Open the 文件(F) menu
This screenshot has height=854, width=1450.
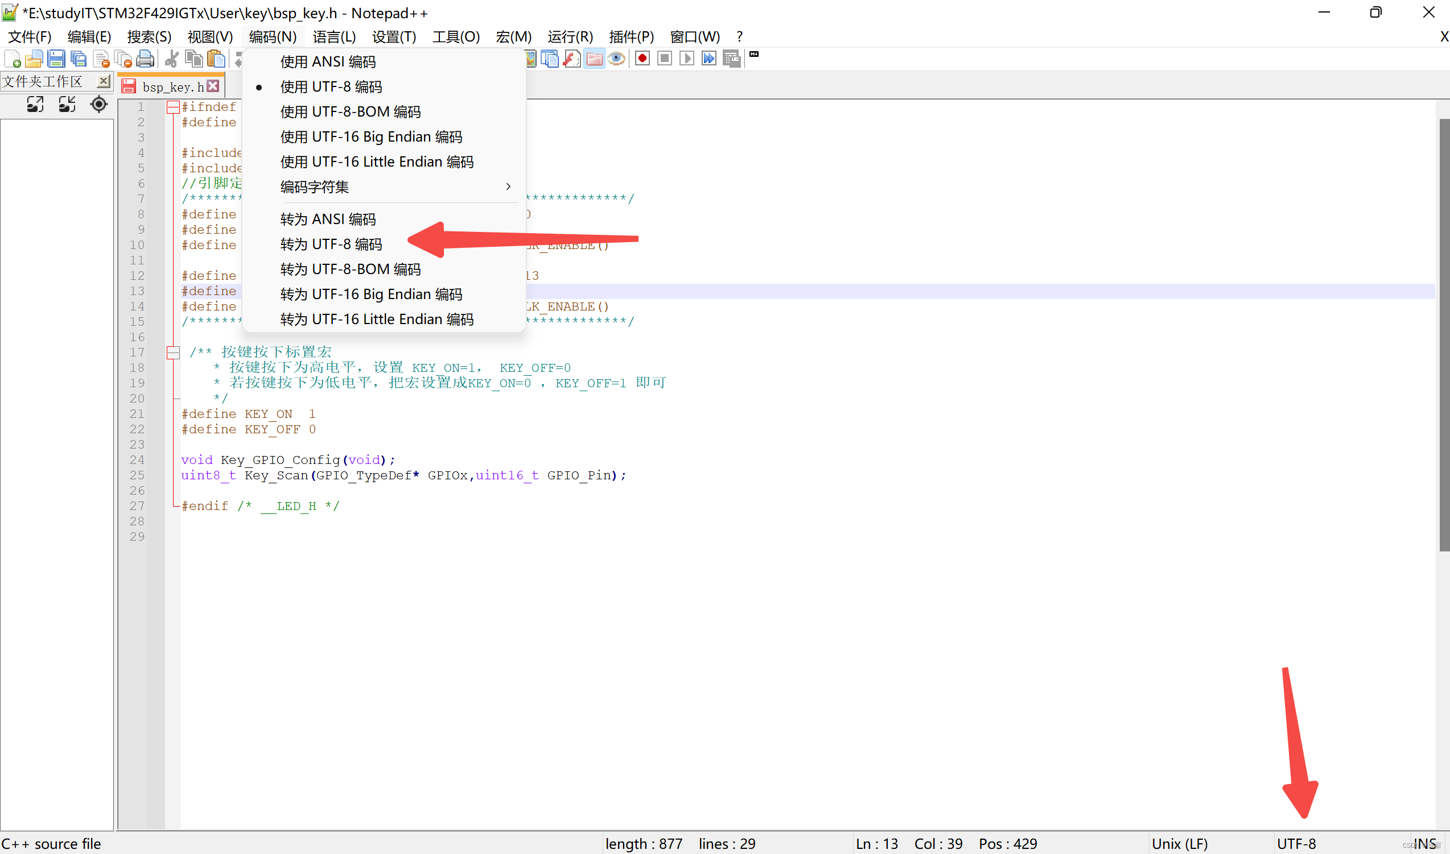click(30, 37)
